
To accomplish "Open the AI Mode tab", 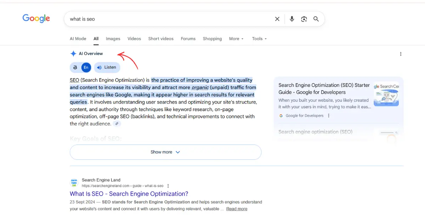I will coord(78,39).
